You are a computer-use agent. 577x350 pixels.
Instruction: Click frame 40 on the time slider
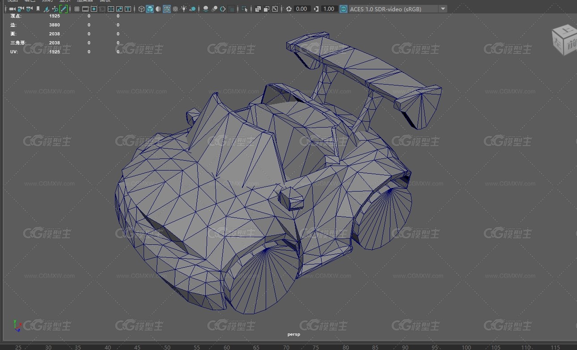[x=107, y=347]
